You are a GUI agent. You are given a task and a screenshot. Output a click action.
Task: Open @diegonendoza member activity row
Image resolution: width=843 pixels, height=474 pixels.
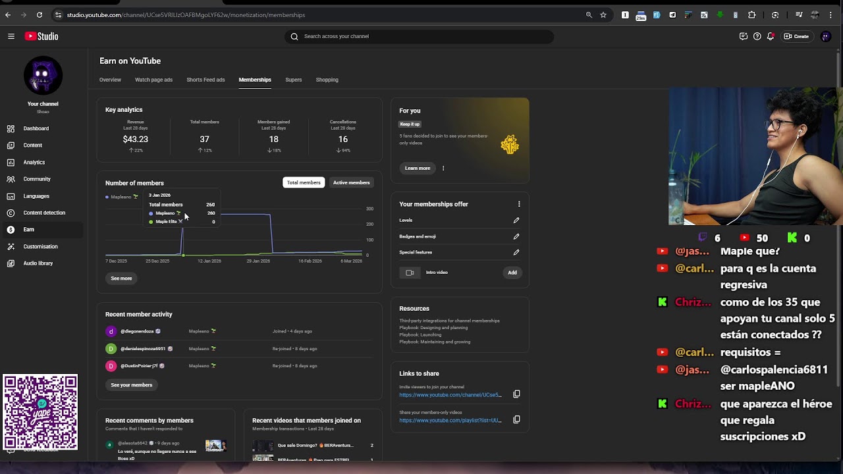coord(239,331)
